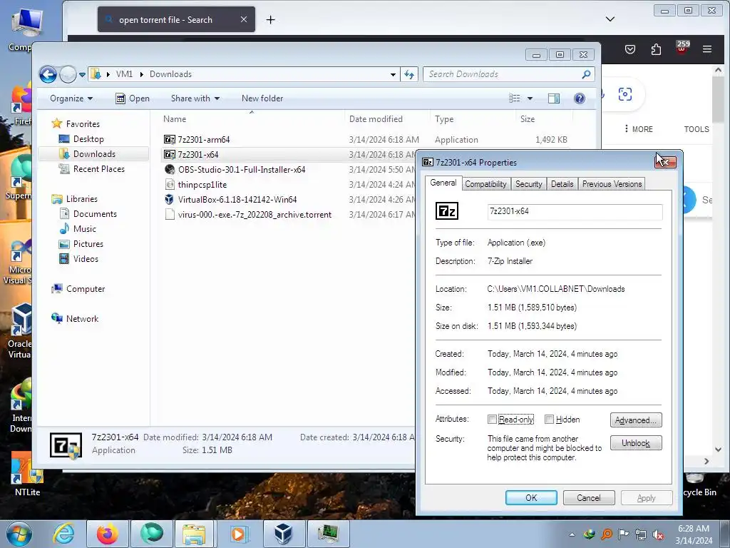The image size is (730, 548).
Task: Sort by Date modified column header
Action: tap(376, 119)
